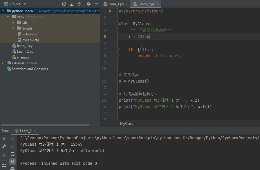The width and height of the screenshot is (260, 170).
Task: Toggle soft-wrap in the console output
Action: tap(12, 154)
